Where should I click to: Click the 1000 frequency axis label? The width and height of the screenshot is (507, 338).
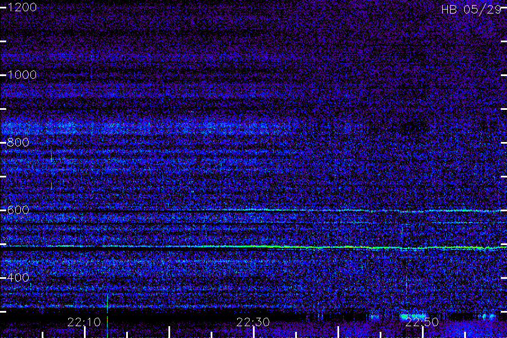coord(22,75)
